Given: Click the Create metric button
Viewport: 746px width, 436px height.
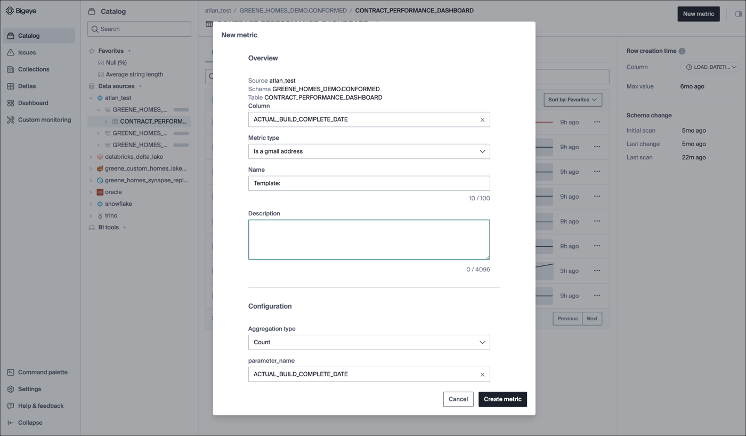Looking at the screenshot, I should tap(502, 399).
